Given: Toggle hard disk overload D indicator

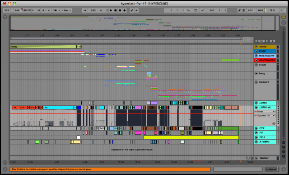Looking at the screenshot, I should pos(281,10).
